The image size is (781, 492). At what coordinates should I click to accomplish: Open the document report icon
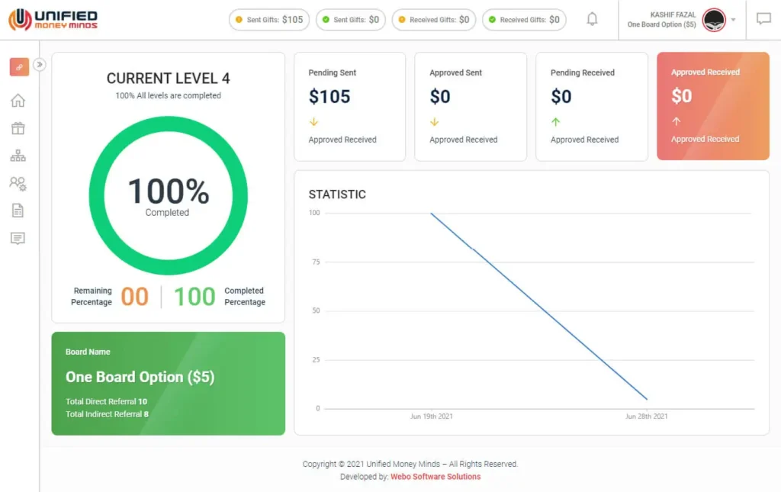(x=18, y=211)
